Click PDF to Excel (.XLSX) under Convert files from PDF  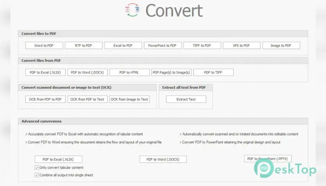(45, 72)
